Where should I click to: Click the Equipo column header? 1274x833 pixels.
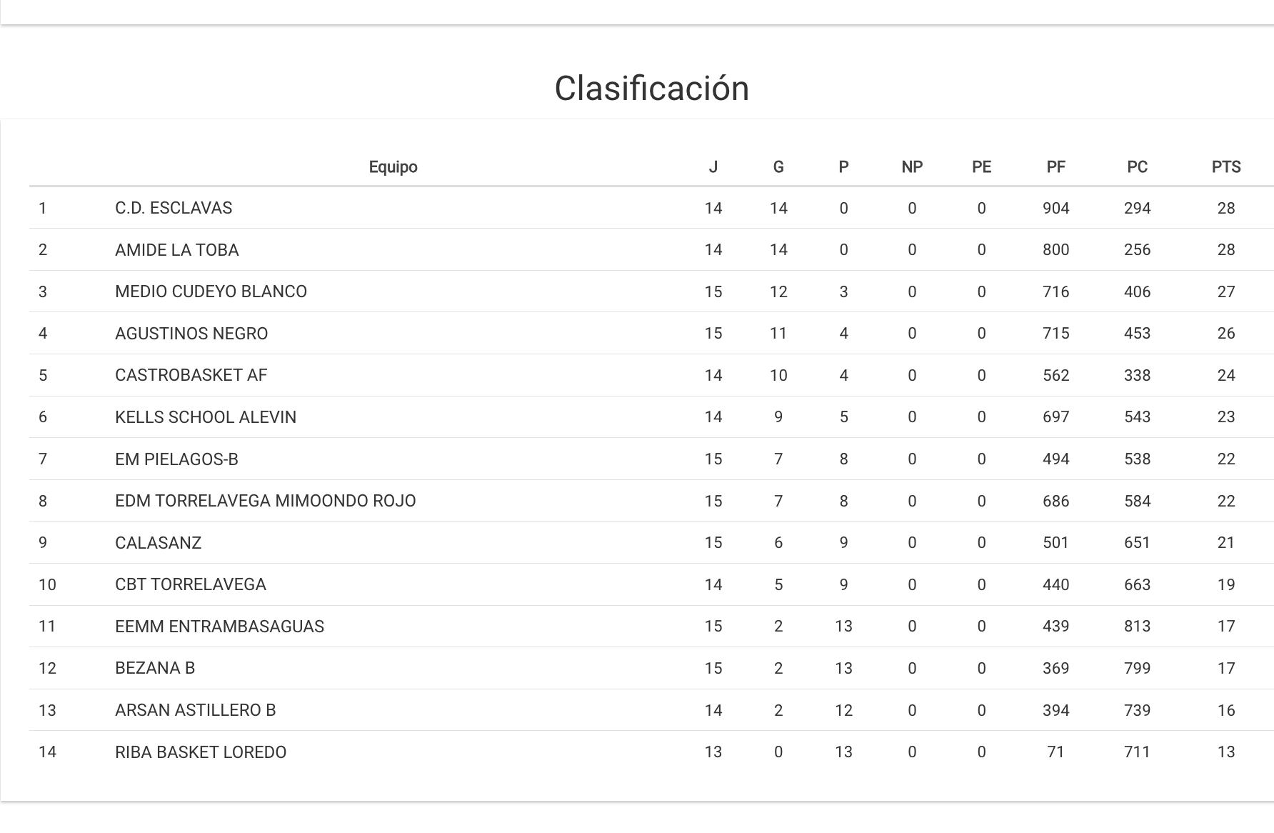[x=393, y=167]
